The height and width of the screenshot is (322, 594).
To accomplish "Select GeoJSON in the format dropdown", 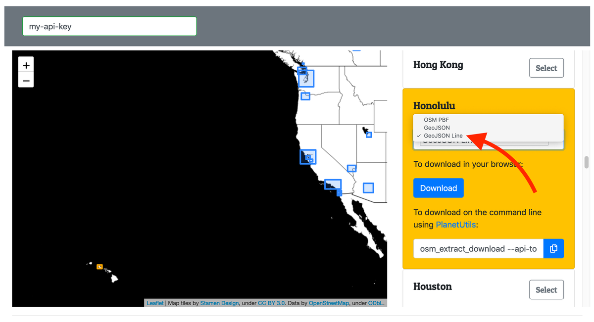I will (x=436, y=127).
